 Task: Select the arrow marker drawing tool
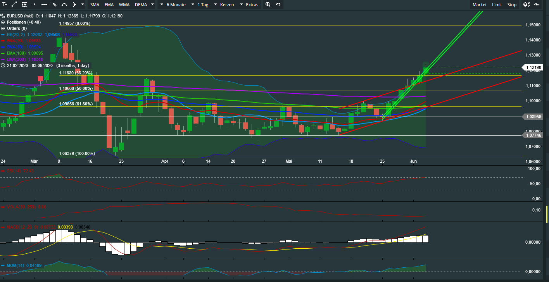point(74,5)
